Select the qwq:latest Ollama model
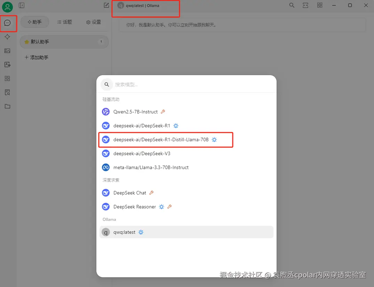Image resolution: width=374 pixels, height=287 pixels. [186, 232]
